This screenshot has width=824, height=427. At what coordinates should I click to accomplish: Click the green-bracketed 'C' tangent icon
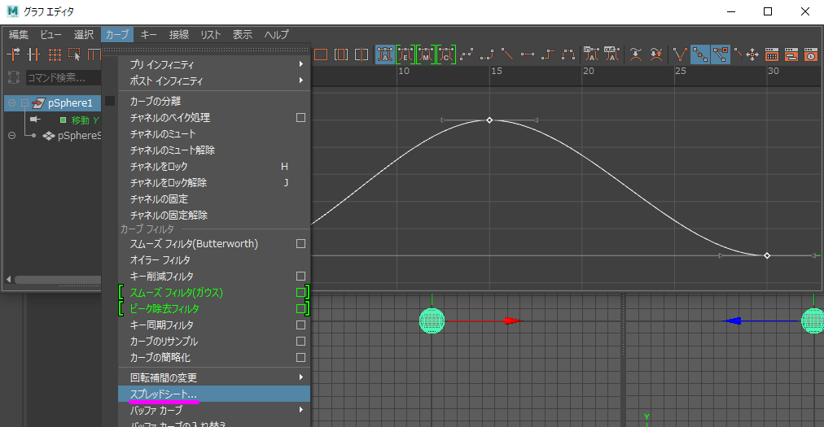pyautogui.click(x=446, y=54)
